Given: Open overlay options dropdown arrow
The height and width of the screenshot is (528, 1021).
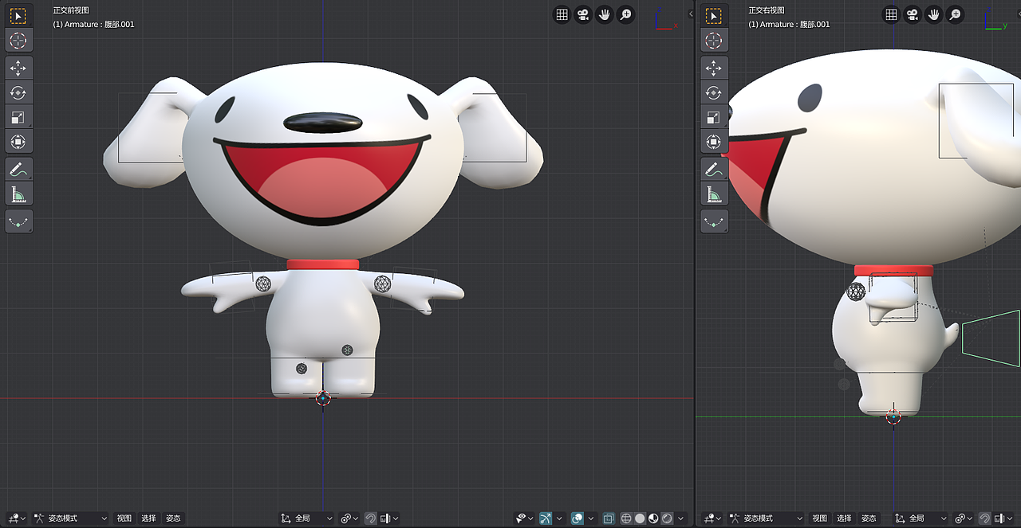Looking at the screenshot, I should (591, 518).
